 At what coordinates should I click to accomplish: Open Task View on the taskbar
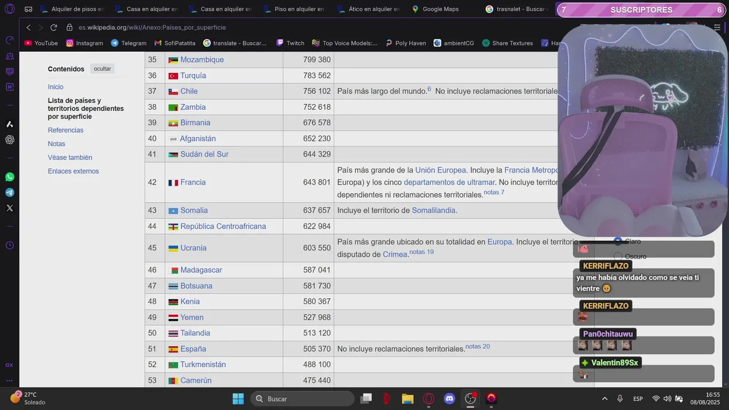tap(366, 399)
